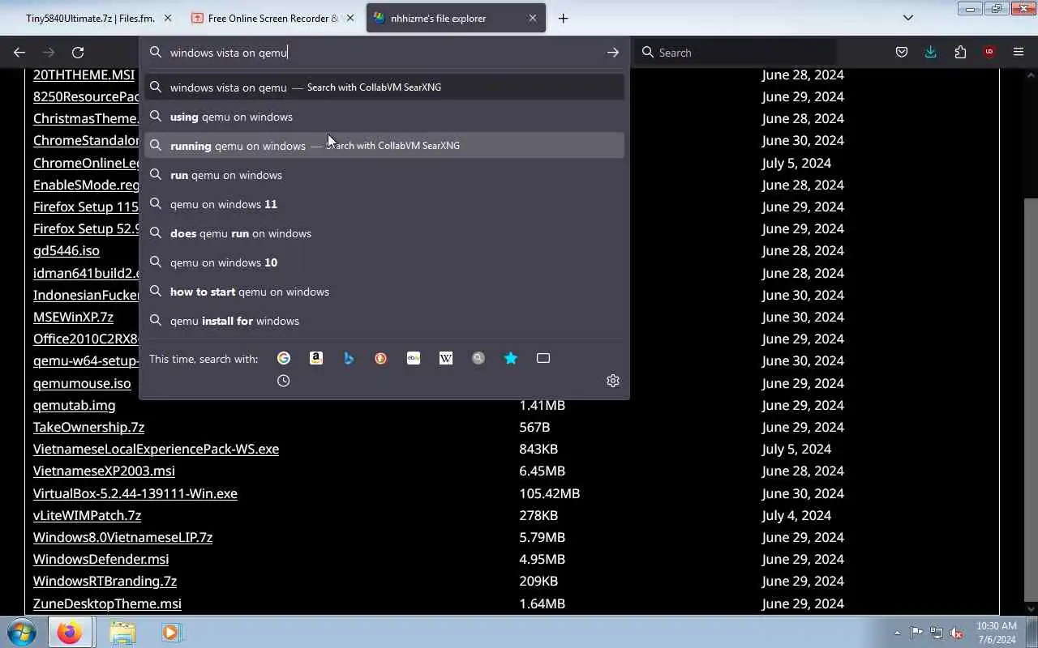Open the uBlock Origin toolbar icon

(x=989, y=53)
